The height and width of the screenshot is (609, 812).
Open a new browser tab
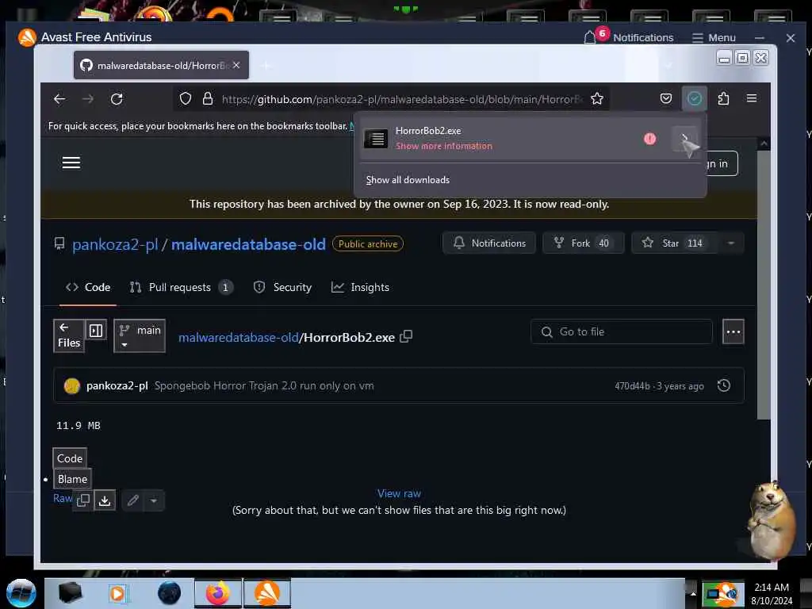266,66
